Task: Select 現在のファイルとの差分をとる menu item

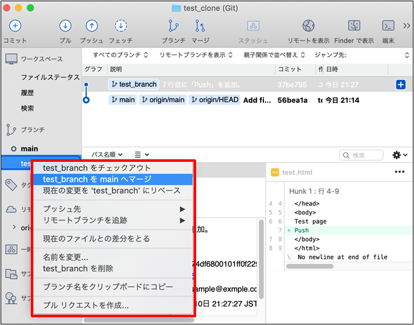Action: tap(113, 239)
